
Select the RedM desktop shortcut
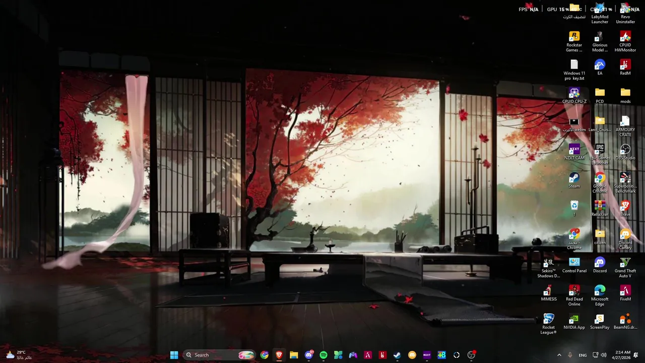tap(625, 67)
